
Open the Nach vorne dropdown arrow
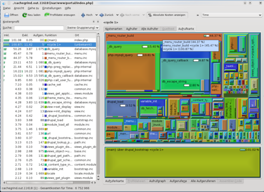tap(144, 15)
